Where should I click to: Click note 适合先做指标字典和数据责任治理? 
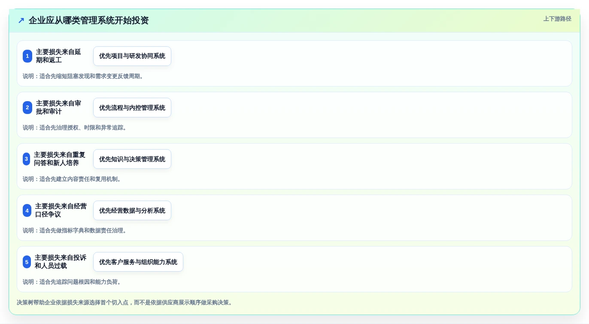pyautogui.click(x=75, y=231)
